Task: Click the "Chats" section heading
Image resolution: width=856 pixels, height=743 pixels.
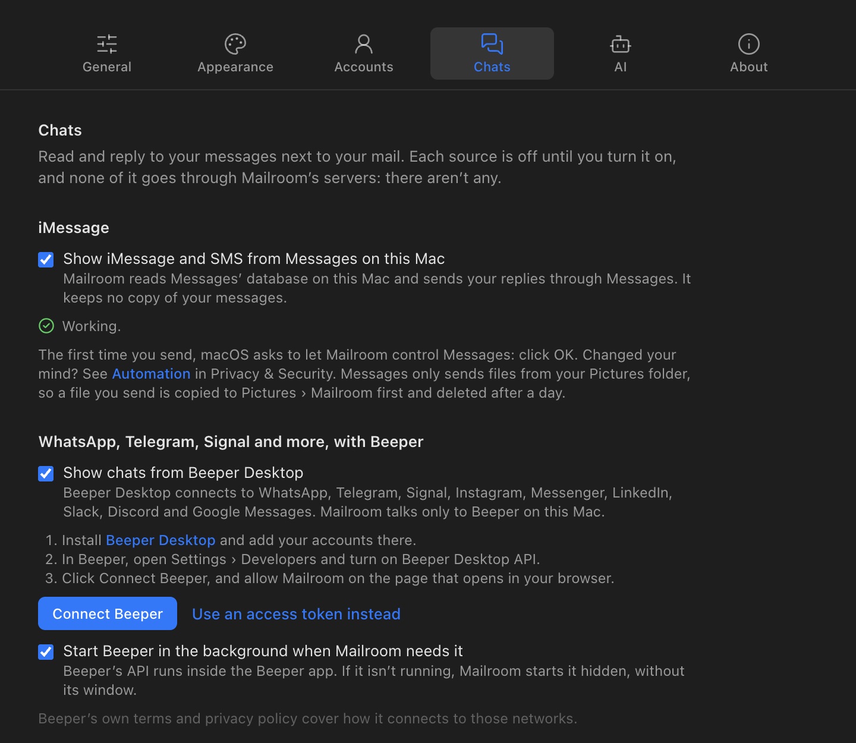Action: [x=60, y=130]
